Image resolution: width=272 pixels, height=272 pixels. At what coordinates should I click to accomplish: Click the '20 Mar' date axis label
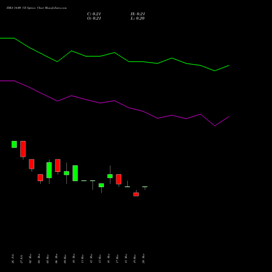[x=144, y=258]
